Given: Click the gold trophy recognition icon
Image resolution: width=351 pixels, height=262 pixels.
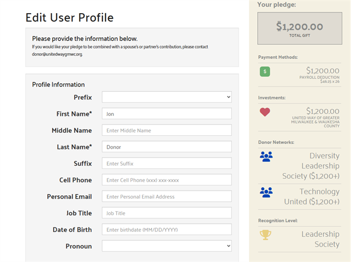Looking at the screenshot, I should [265, 235].
